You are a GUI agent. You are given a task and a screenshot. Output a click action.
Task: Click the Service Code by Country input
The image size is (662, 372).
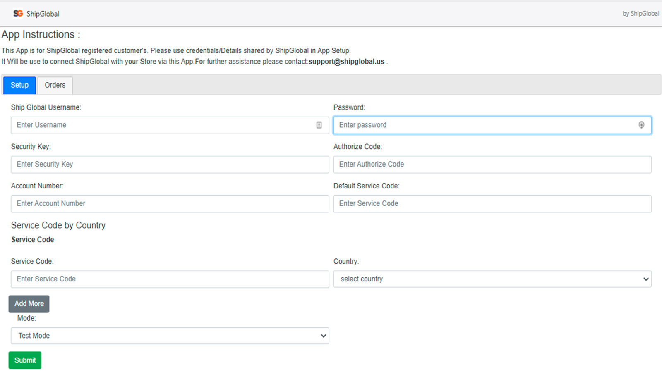click(x=170, y=279)
